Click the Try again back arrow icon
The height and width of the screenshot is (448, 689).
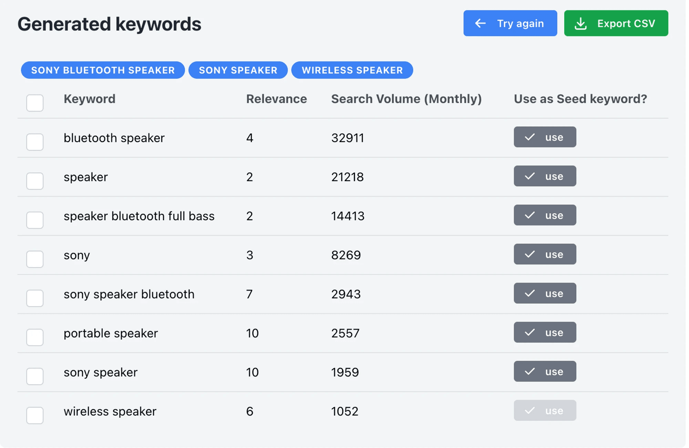point(480,23)
